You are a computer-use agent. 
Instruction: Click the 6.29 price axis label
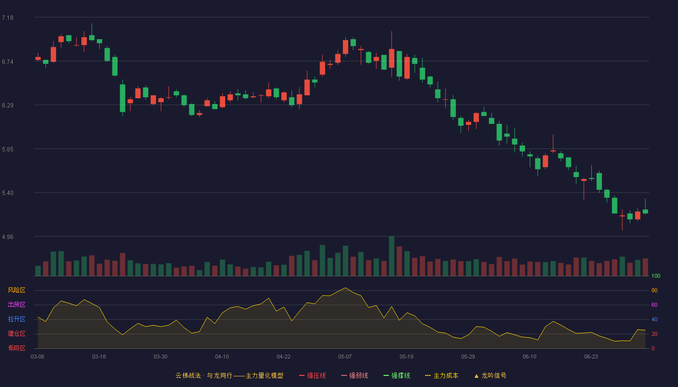click(x=8, y=105)
